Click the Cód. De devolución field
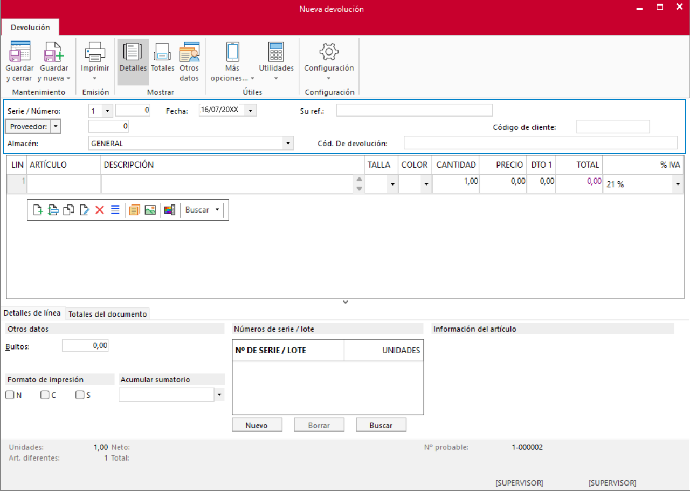The width and height of the screenshot is (690, 492). point(541,143)
